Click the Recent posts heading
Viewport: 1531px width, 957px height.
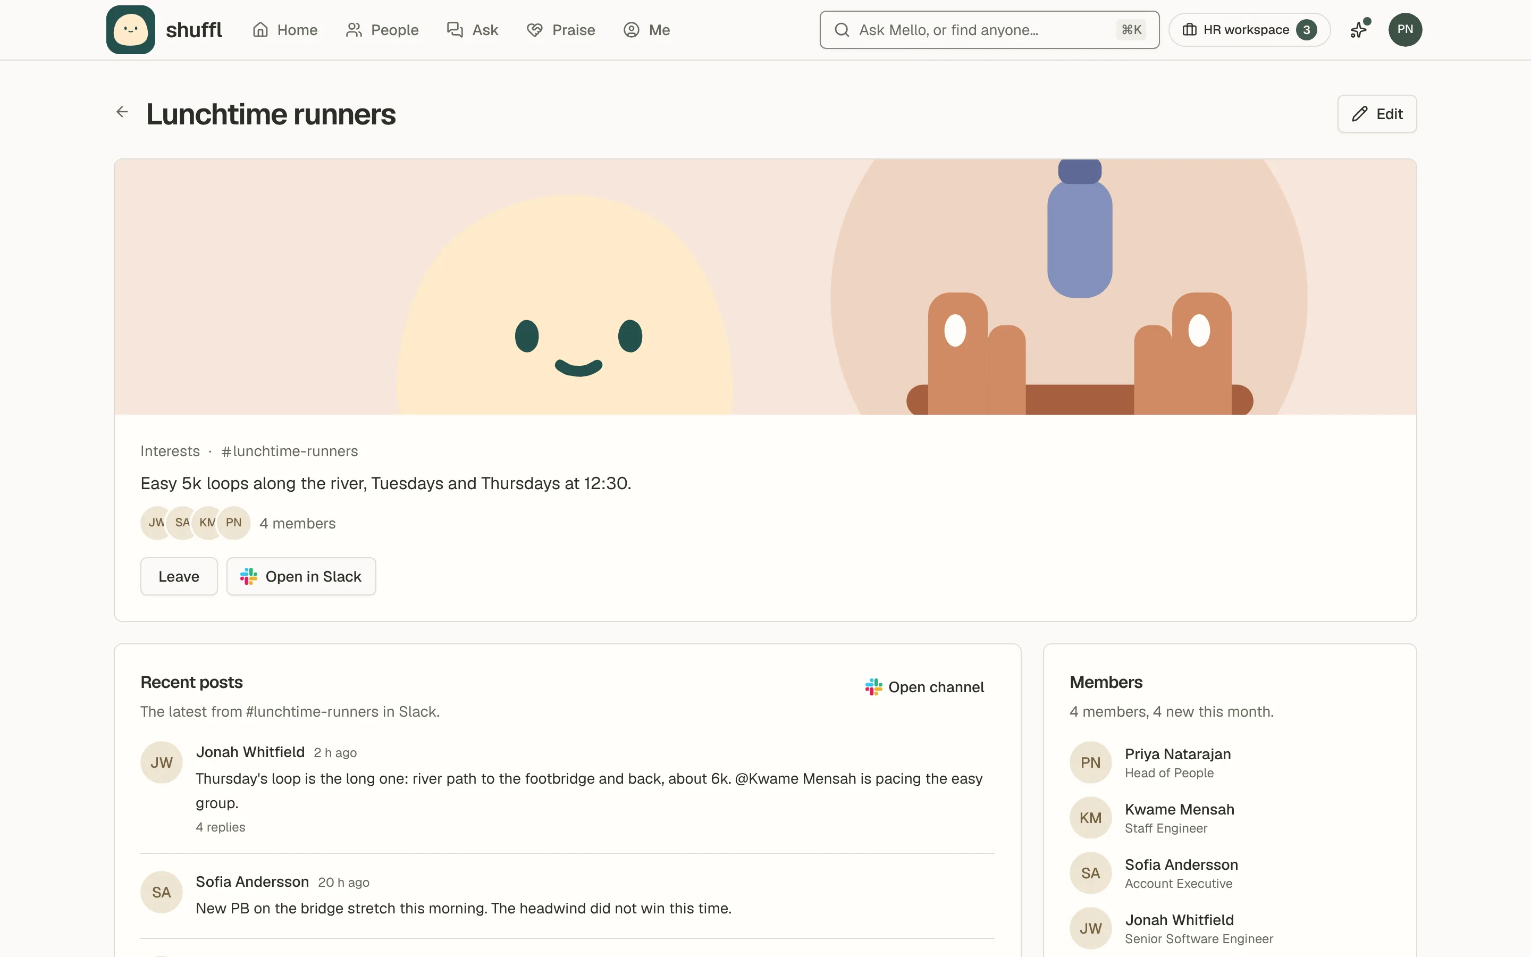click(192, 682)
